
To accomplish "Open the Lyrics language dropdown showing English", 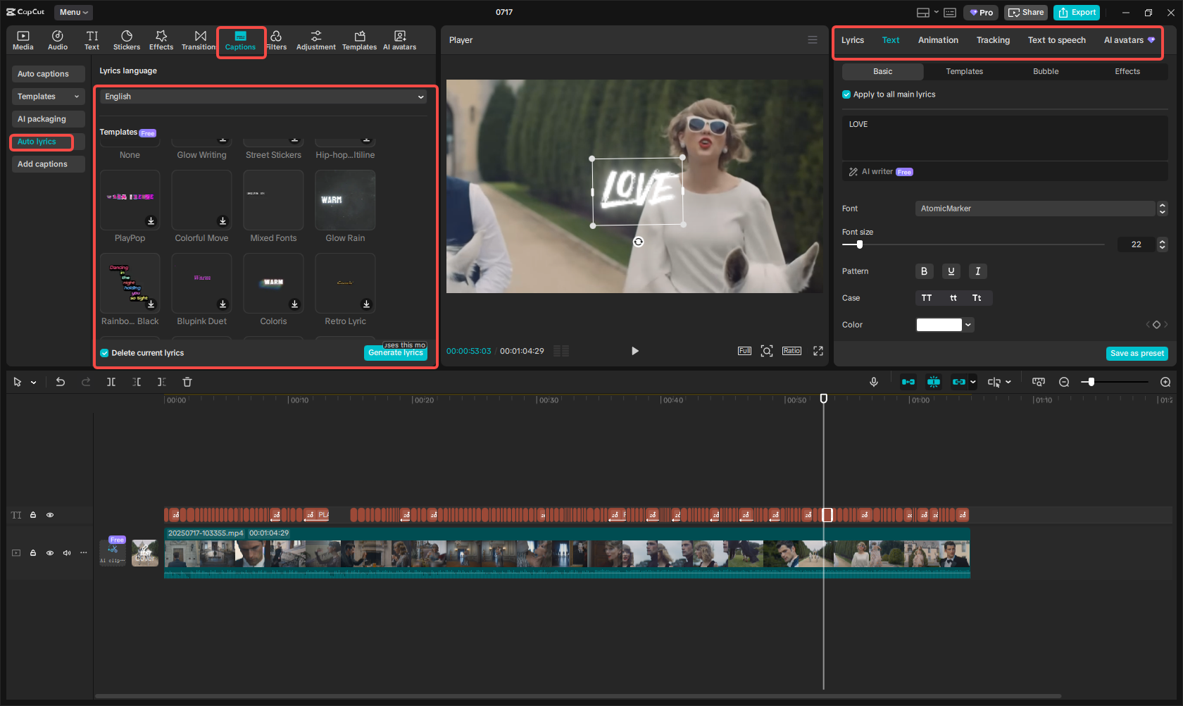I will 263,96.
